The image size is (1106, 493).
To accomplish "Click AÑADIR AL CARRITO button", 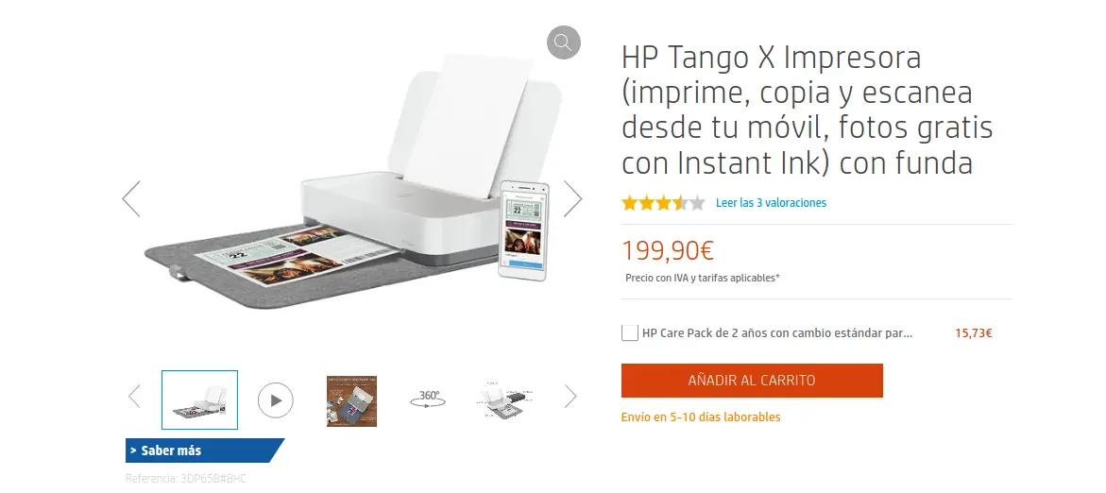I will click(x=752, y=381).
